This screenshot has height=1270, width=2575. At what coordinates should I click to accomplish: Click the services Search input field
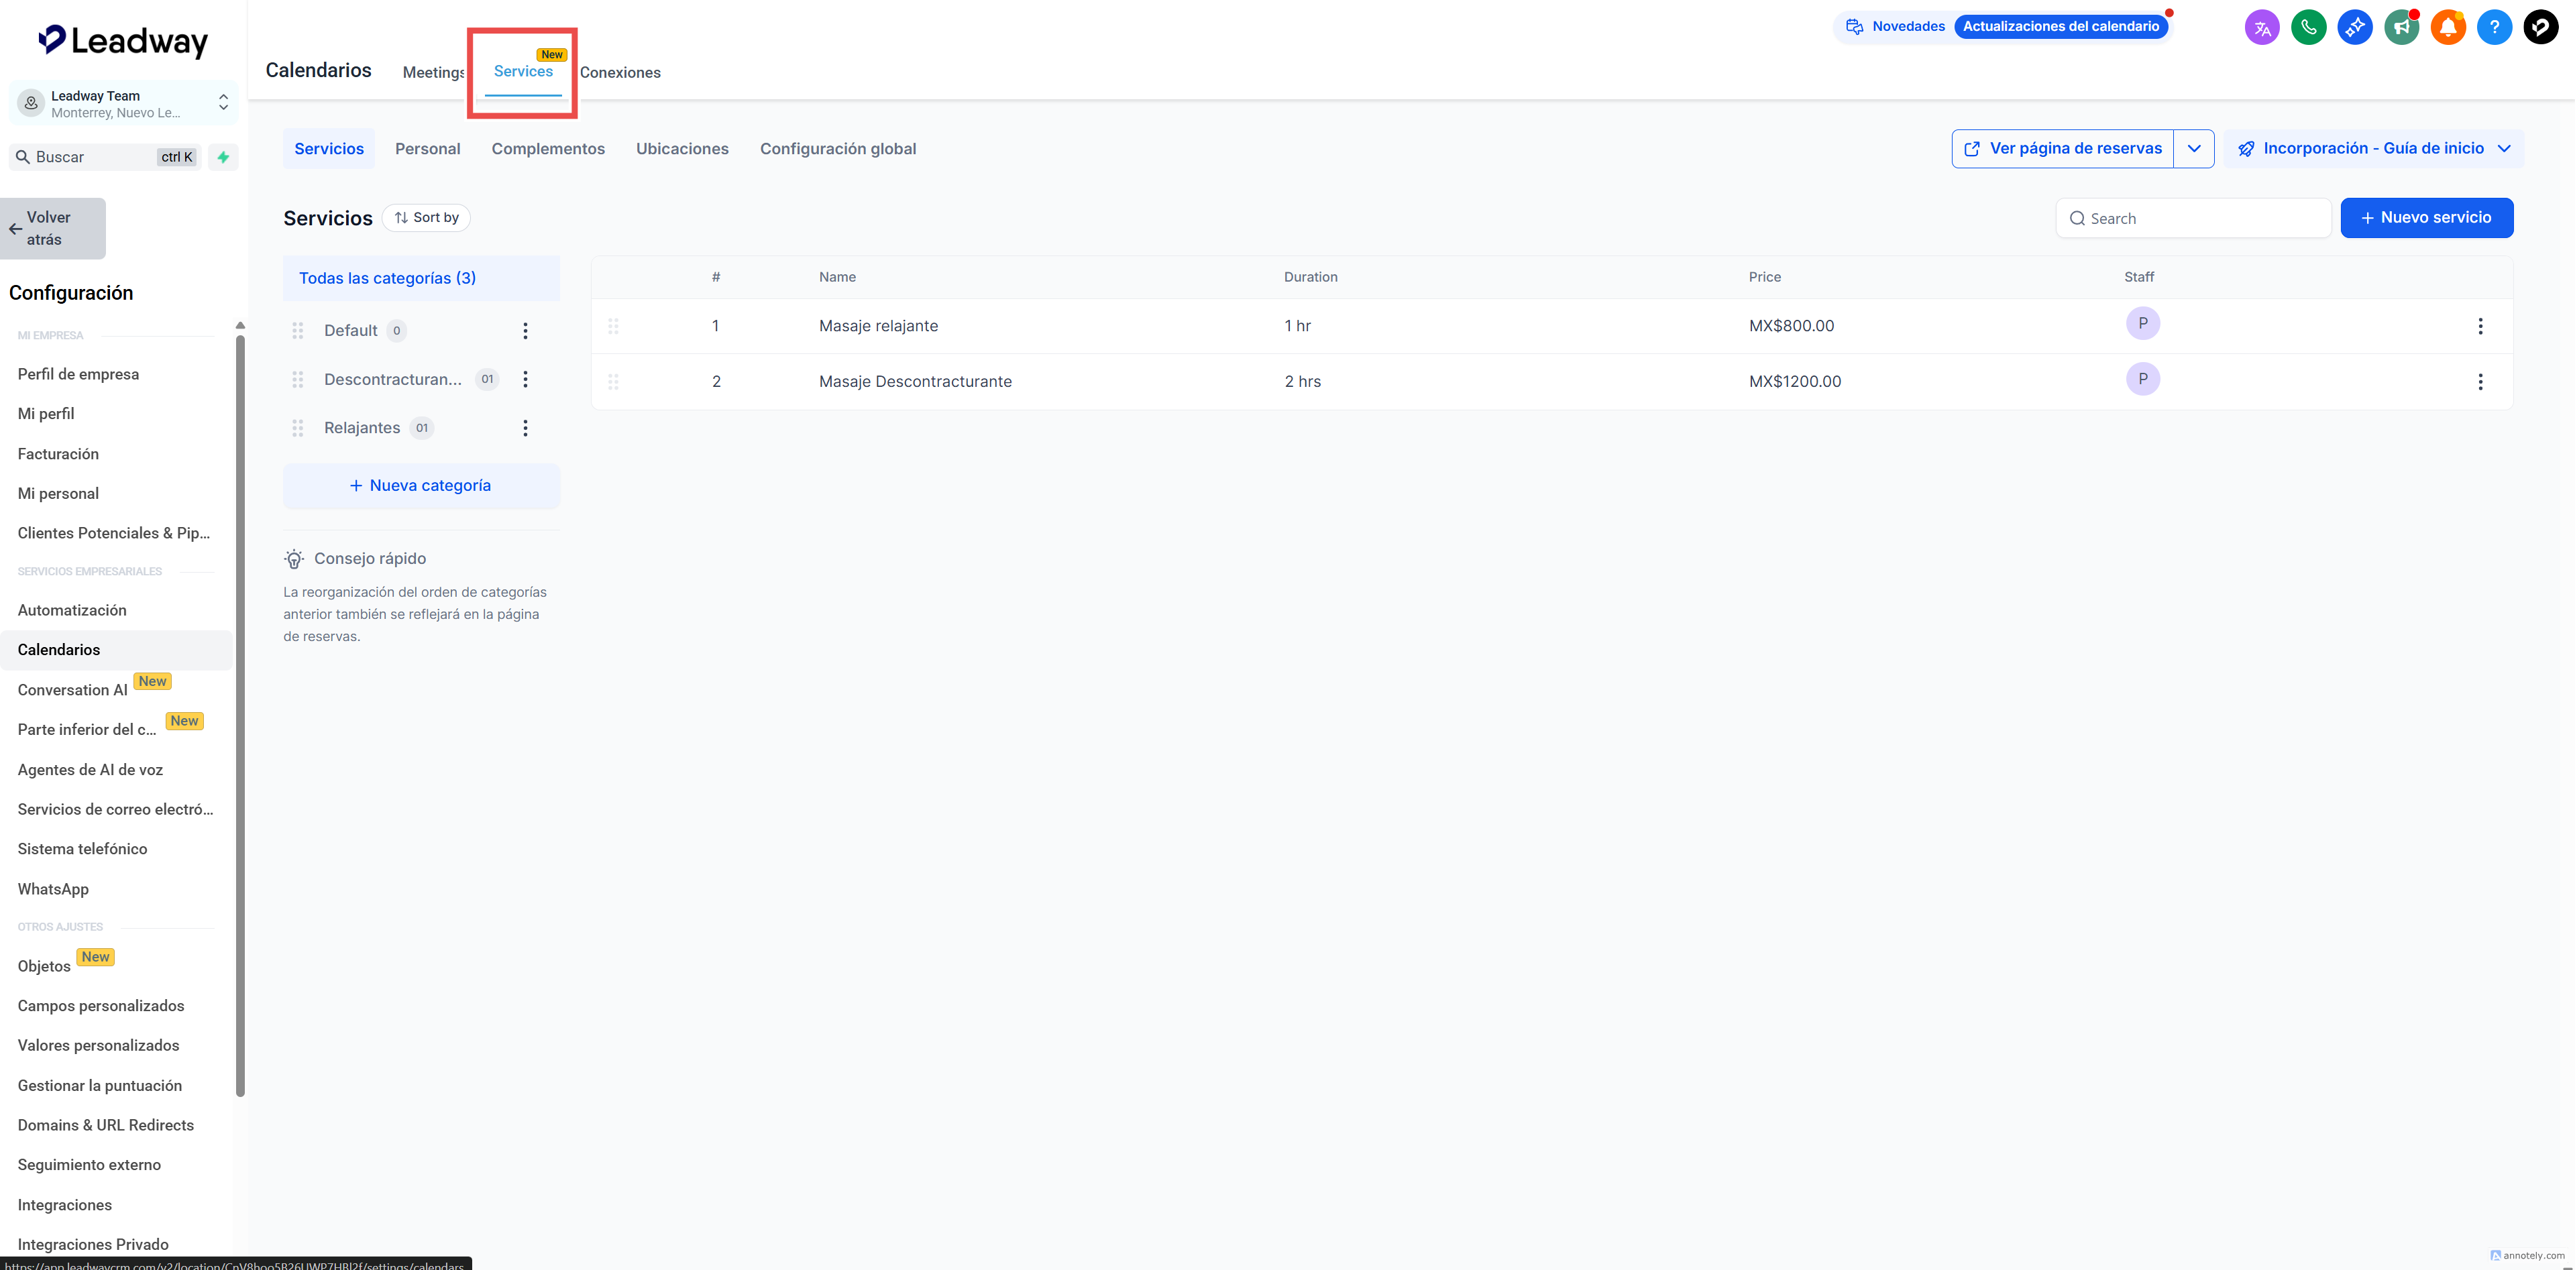[x=2193, y=219]
